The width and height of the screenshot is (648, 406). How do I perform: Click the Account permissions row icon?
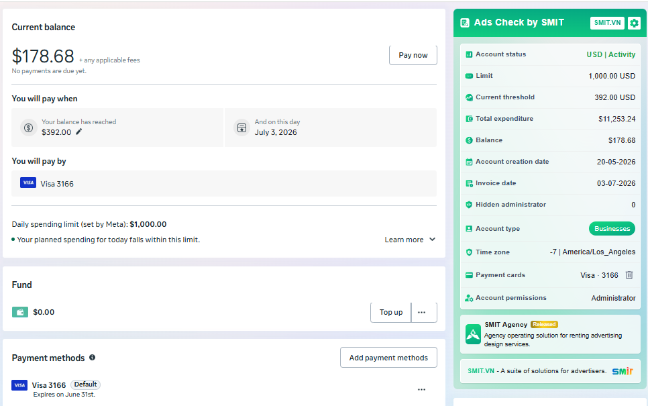coord(469,298)
